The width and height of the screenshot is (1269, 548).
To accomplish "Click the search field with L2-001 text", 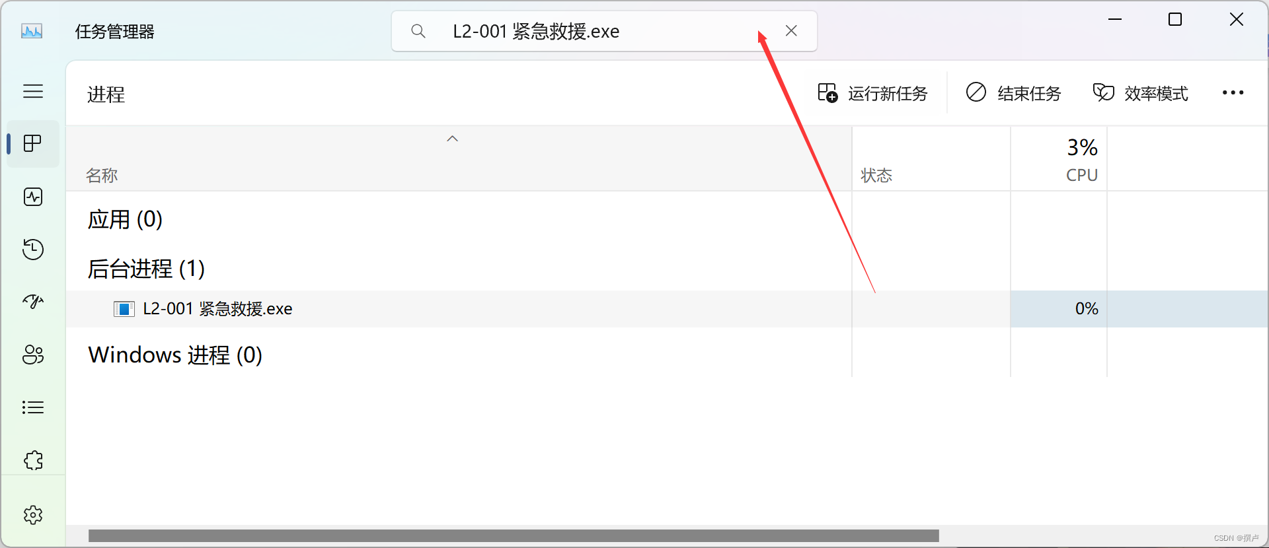I will coord(604,31).
